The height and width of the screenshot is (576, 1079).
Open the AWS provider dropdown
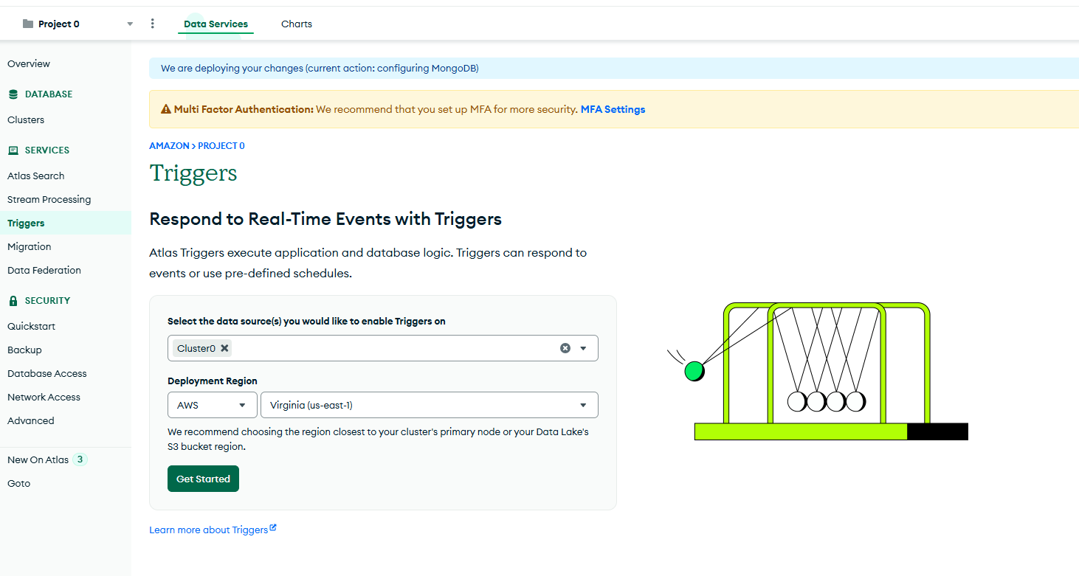[x=212, y=405]
